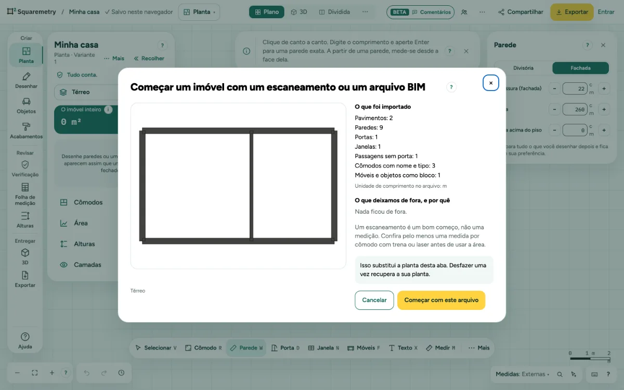Viewport: 624px width, 390px height.
Task: Zoom in with the plus icon
Action: [52, 373]
